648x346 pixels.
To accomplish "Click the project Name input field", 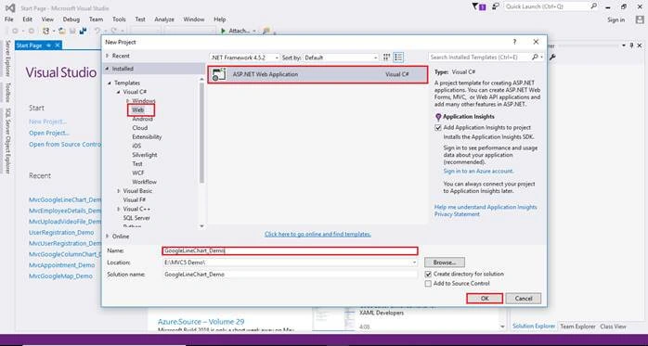I will pyautogui.click(x=290, y=250).
